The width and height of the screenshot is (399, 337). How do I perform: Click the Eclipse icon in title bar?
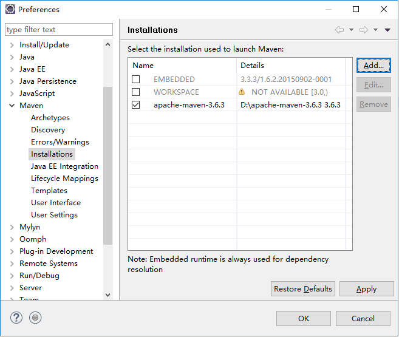[x=10, y=9]
